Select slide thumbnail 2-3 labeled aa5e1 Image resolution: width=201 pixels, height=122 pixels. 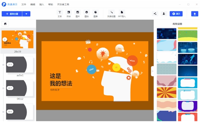pyautogui.click(x=19, y=65)
